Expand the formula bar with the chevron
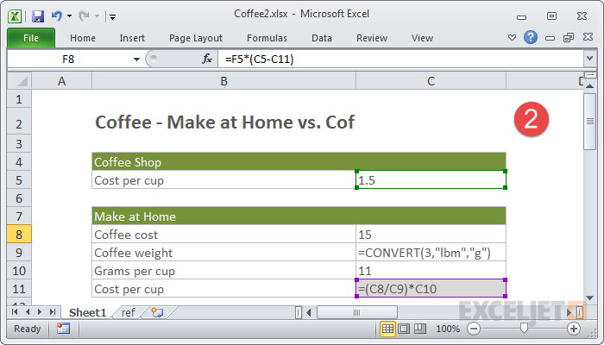604x345 pixels. click(x=589, y=59)
